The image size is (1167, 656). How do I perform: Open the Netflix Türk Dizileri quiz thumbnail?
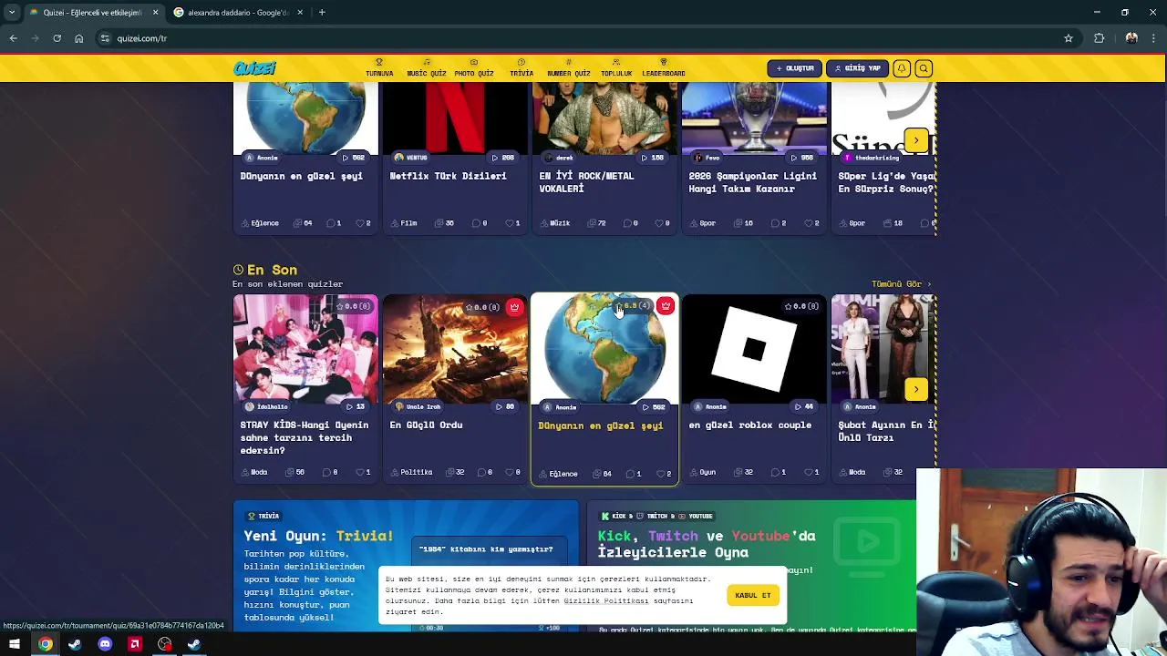pyautogui.click(x=455, y=117)
